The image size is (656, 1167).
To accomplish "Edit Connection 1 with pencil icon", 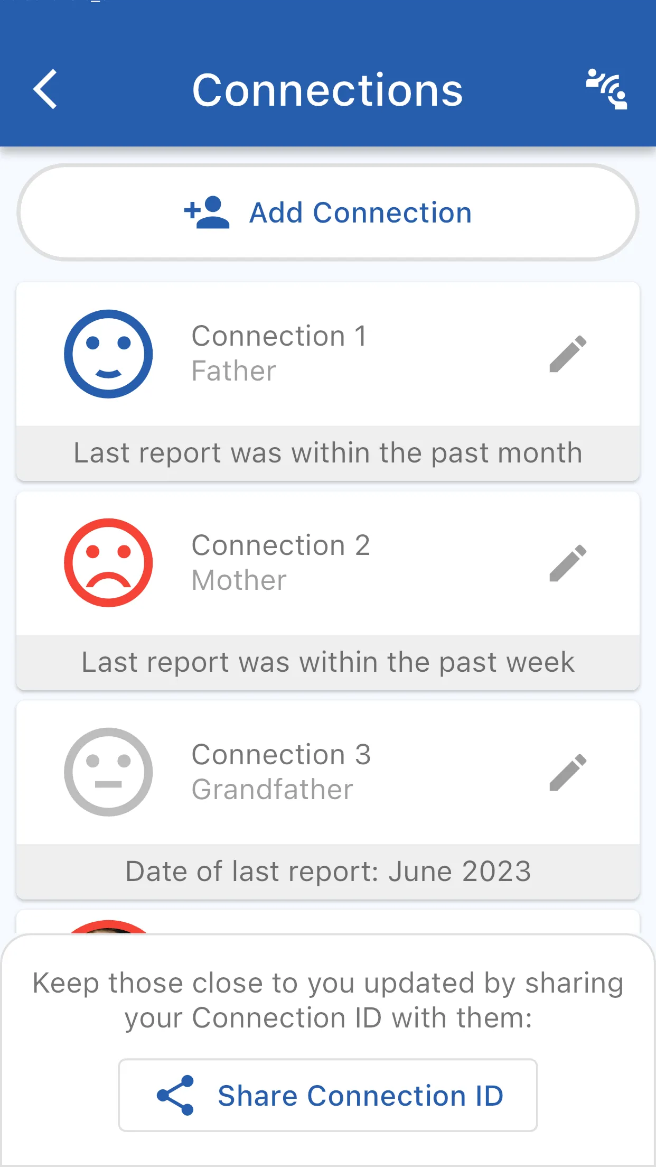I will [x=568, y=354].
